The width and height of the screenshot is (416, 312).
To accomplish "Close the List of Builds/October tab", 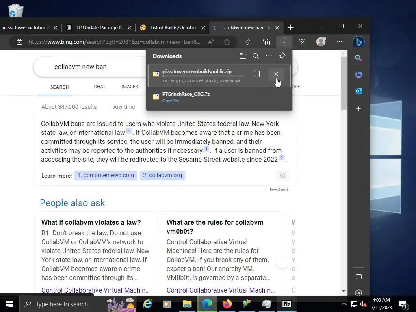I will click(x=203, y=28).
